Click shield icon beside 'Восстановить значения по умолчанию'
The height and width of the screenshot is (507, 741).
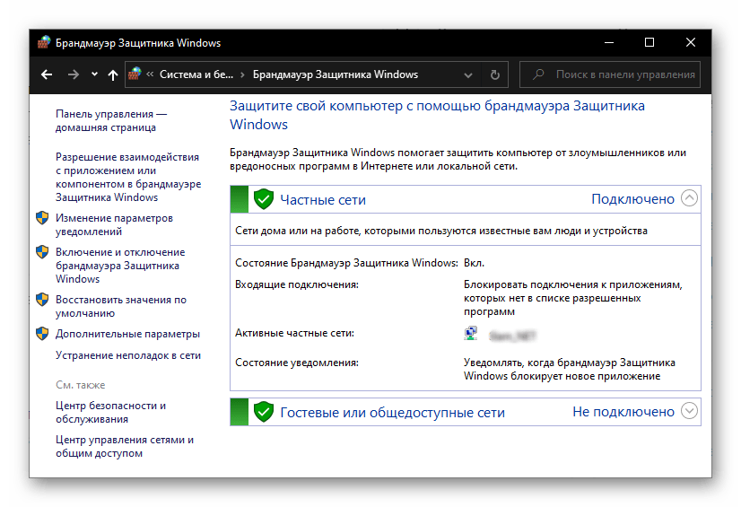click(x=42, y=300)
